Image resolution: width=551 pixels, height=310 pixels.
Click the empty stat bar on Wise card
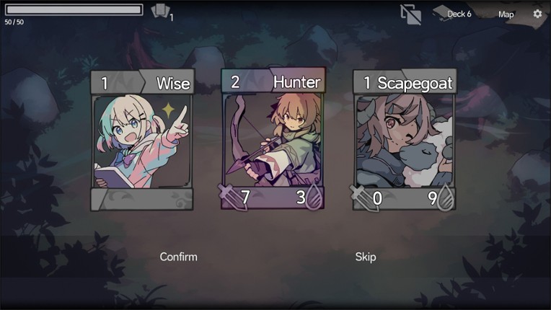(x=142, y=199)
